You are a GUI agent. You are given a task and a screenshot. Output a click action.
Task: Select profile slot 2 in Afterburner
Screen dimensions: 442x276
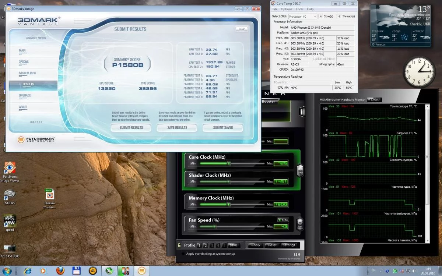pyautogui.click(x=206, y=245)
